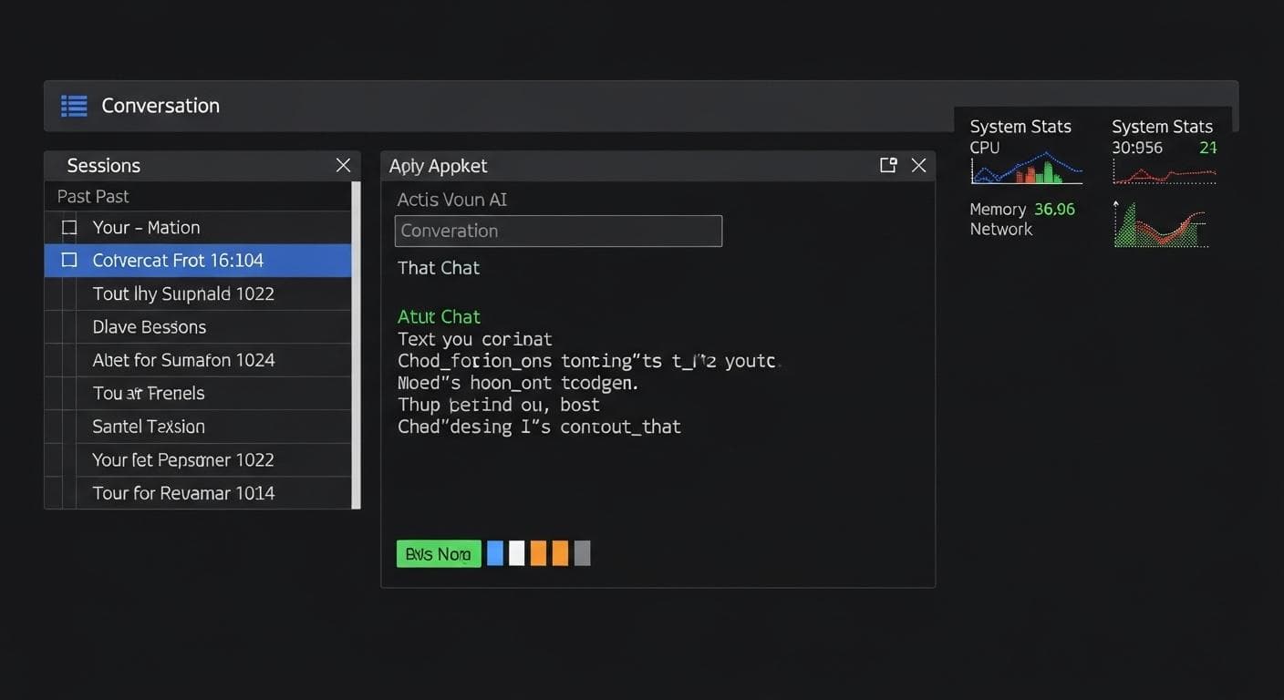Image resolution: width=1284 pixels, height=700 pixels.
Task: Select the blue color swatch
Action: (493, 552)
